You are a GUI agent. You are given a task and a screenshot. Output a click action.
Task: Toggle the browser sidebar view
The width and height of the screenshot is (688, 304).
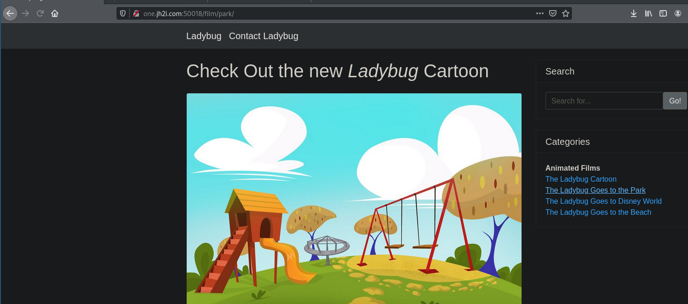pos(663,13)
